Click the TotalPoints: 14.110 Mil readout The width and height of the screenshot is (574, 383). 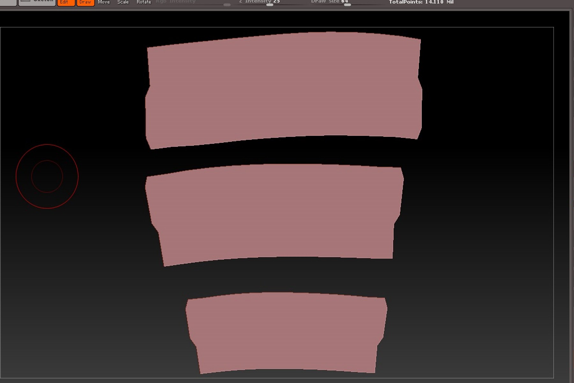[421, 2]
